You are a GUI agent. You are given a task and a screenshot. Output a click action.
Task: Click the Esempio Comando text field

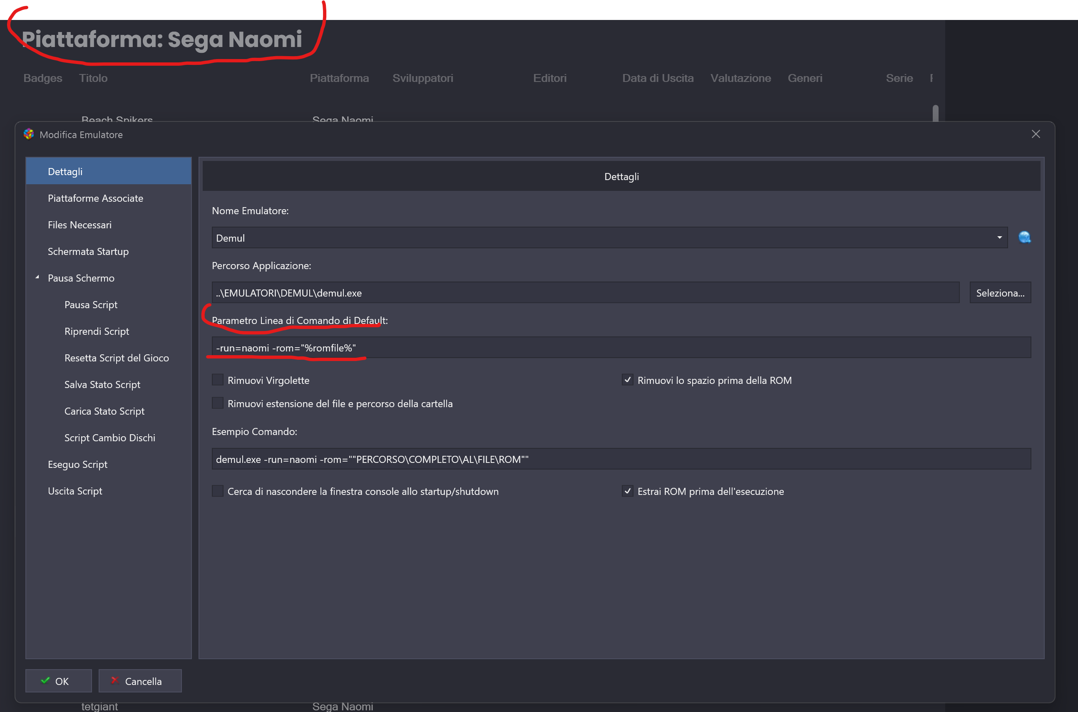tap(621, 459)
